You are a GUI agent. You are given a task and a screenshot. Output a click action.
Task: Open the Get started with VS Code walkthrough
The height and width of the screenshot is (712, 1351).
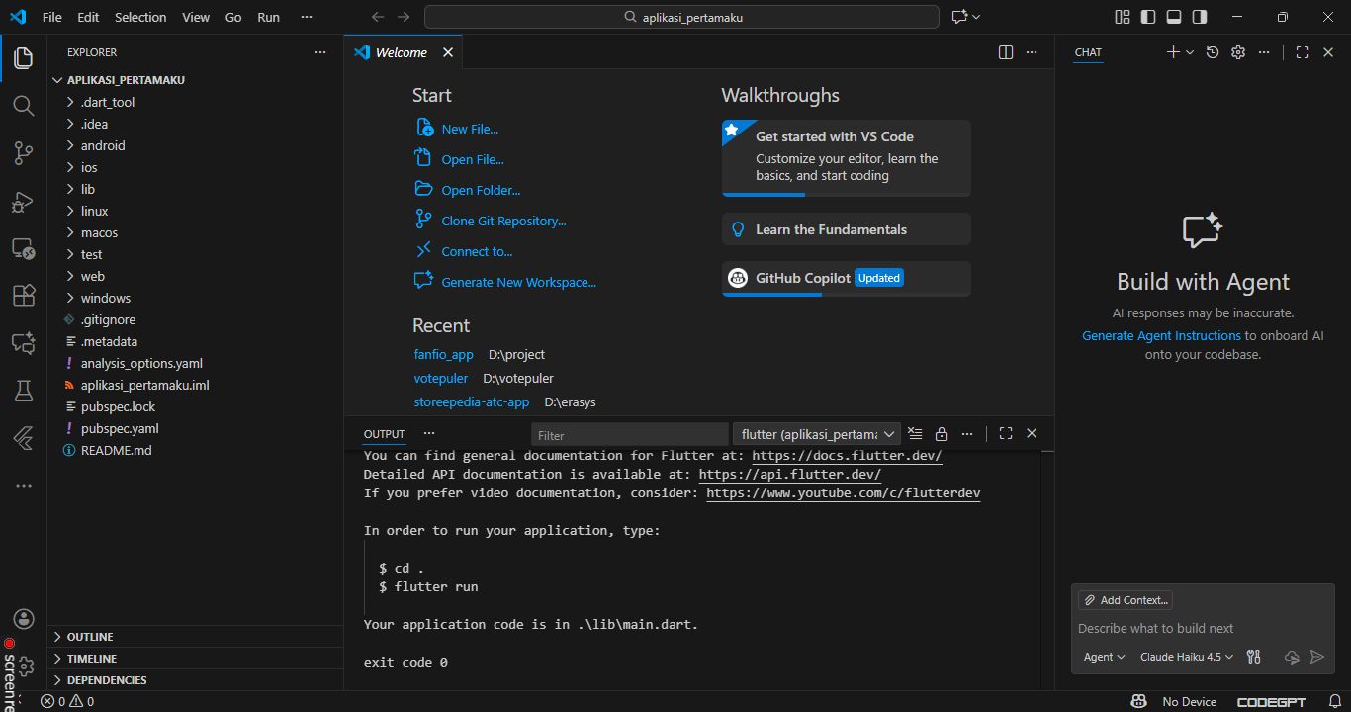coord(846,158)
